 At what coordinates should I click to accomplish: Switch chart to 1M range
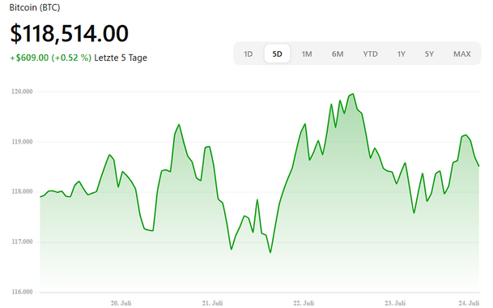coord(307,53)
